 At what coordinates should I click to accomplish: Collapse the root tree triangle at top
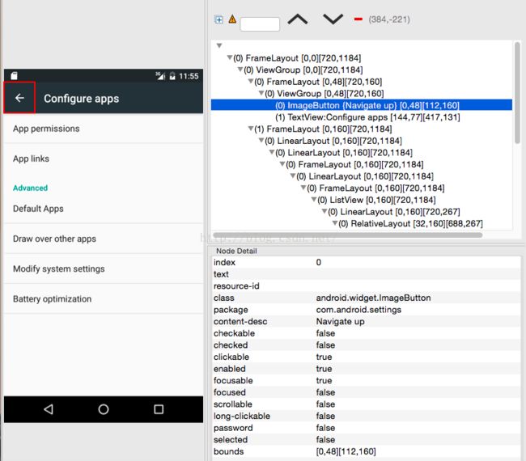219,45
